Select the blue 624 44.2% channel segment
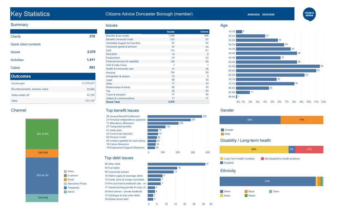Viewport: 341px width, 214px height. 42,176
